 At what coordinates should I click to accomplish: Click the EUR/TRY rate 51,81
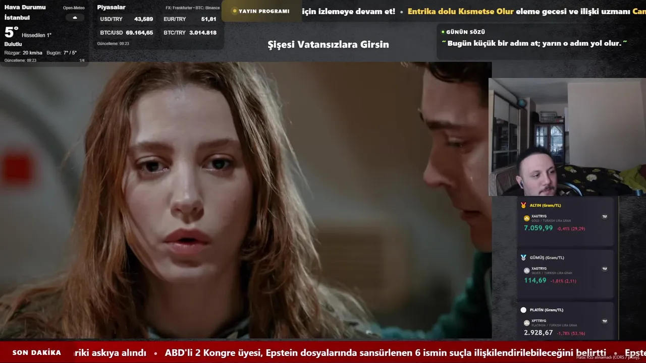coord(208,19)
